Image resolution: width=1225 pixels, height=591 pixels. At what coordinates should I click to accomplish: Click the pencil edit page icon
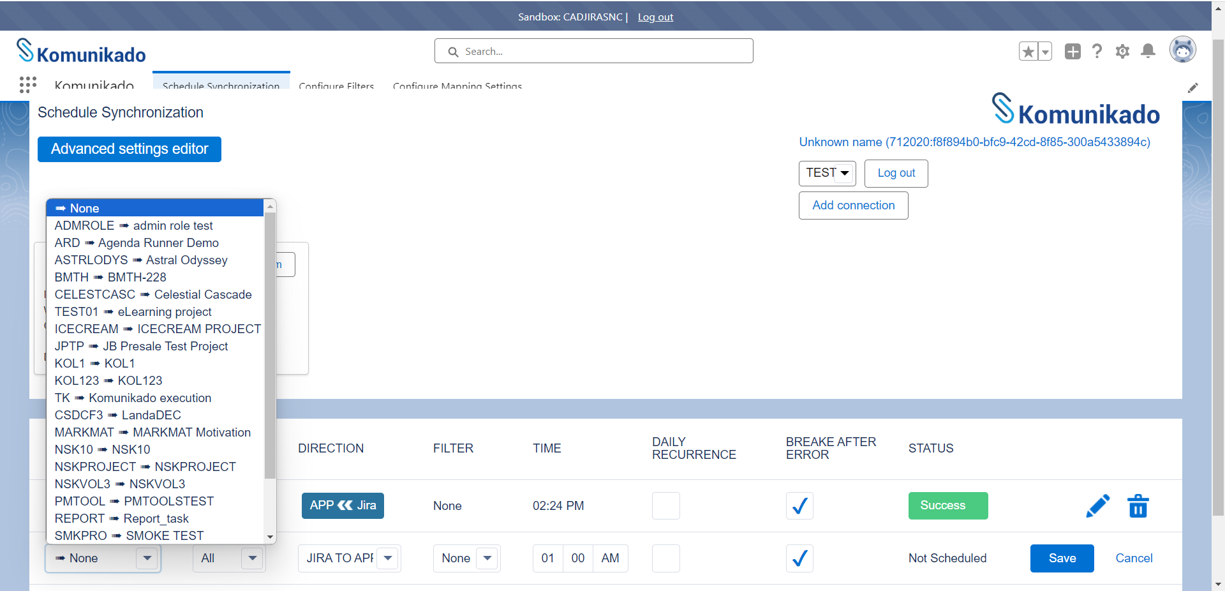1192,88
